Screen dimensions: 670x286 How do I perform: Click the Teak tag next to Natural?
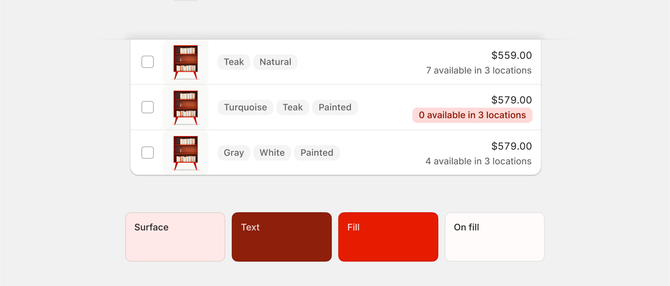tap(234, 62)
